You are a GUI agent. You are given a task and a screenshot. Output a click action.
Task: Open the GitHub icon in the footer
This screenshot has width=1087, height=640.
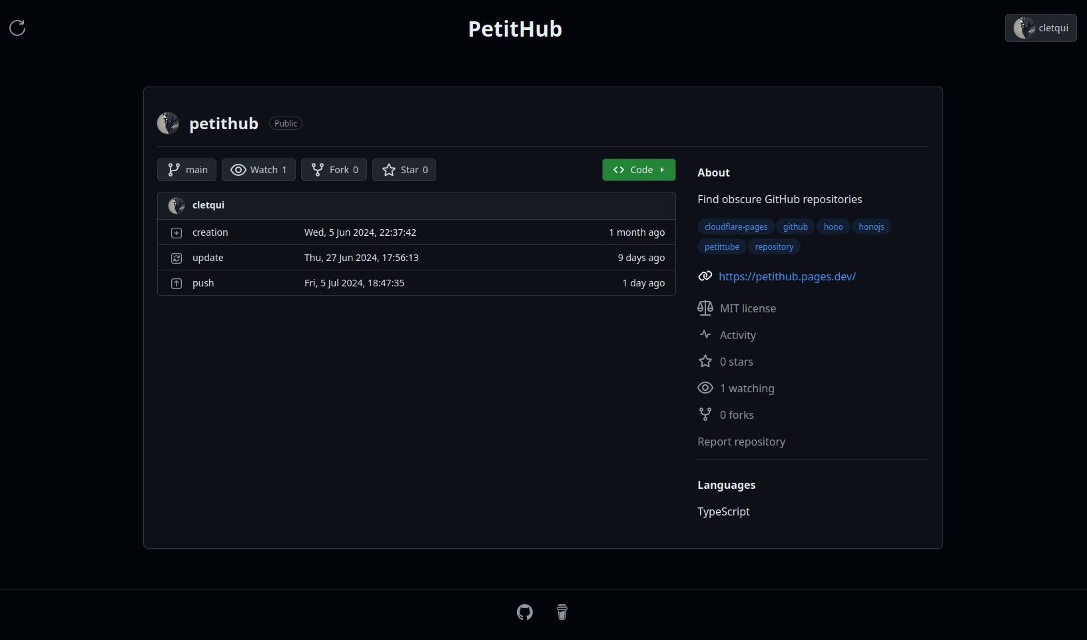coord(524,612)
